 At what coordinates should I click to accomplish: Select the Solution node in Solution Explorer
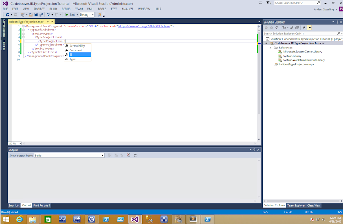pyautogui.click(x=306, y=39)
